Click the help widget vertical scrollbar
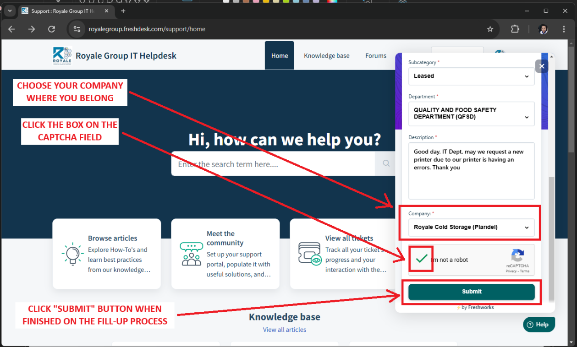This screenshot has height=347, width=577. [x=551, y=238]
